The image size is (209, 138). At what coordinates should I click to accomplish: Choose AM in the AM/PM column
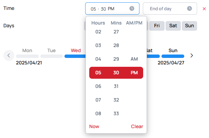(134, 59)
